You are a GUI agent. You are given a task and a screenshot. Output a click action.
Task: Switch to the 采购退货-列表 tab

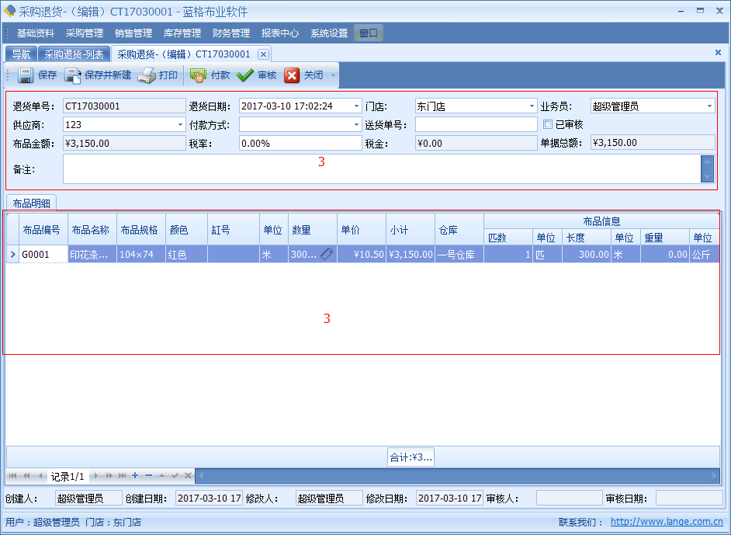[74, 54]
